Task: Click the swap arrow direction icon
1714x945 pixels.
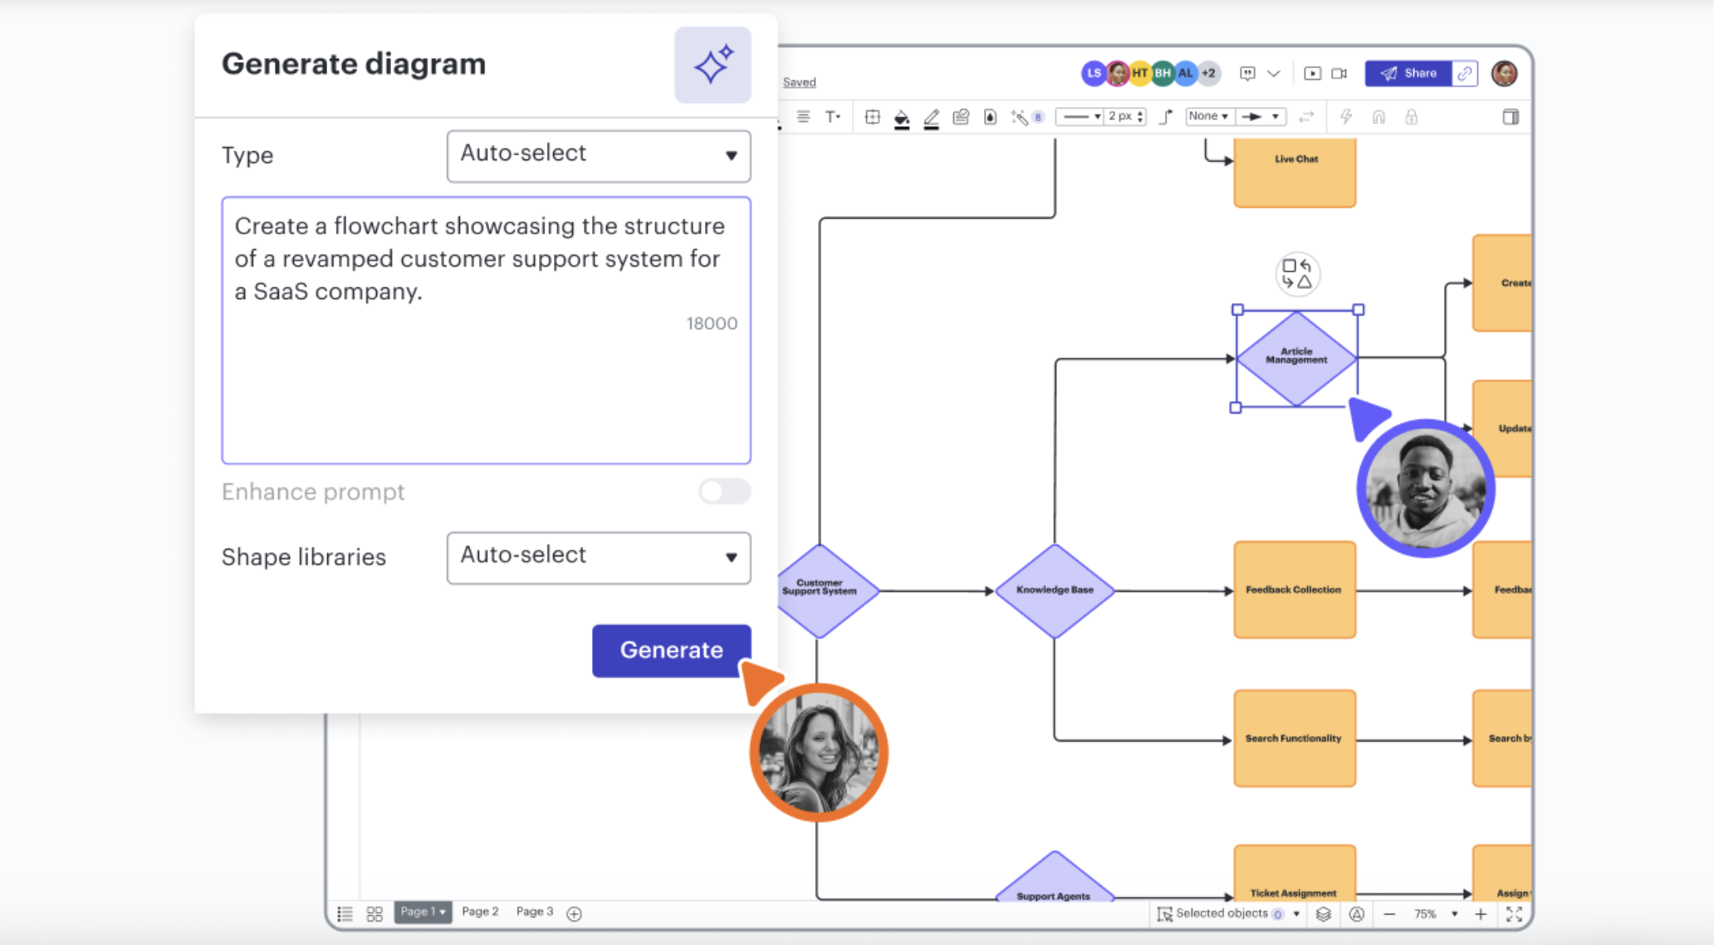Action: (1306, 117)
